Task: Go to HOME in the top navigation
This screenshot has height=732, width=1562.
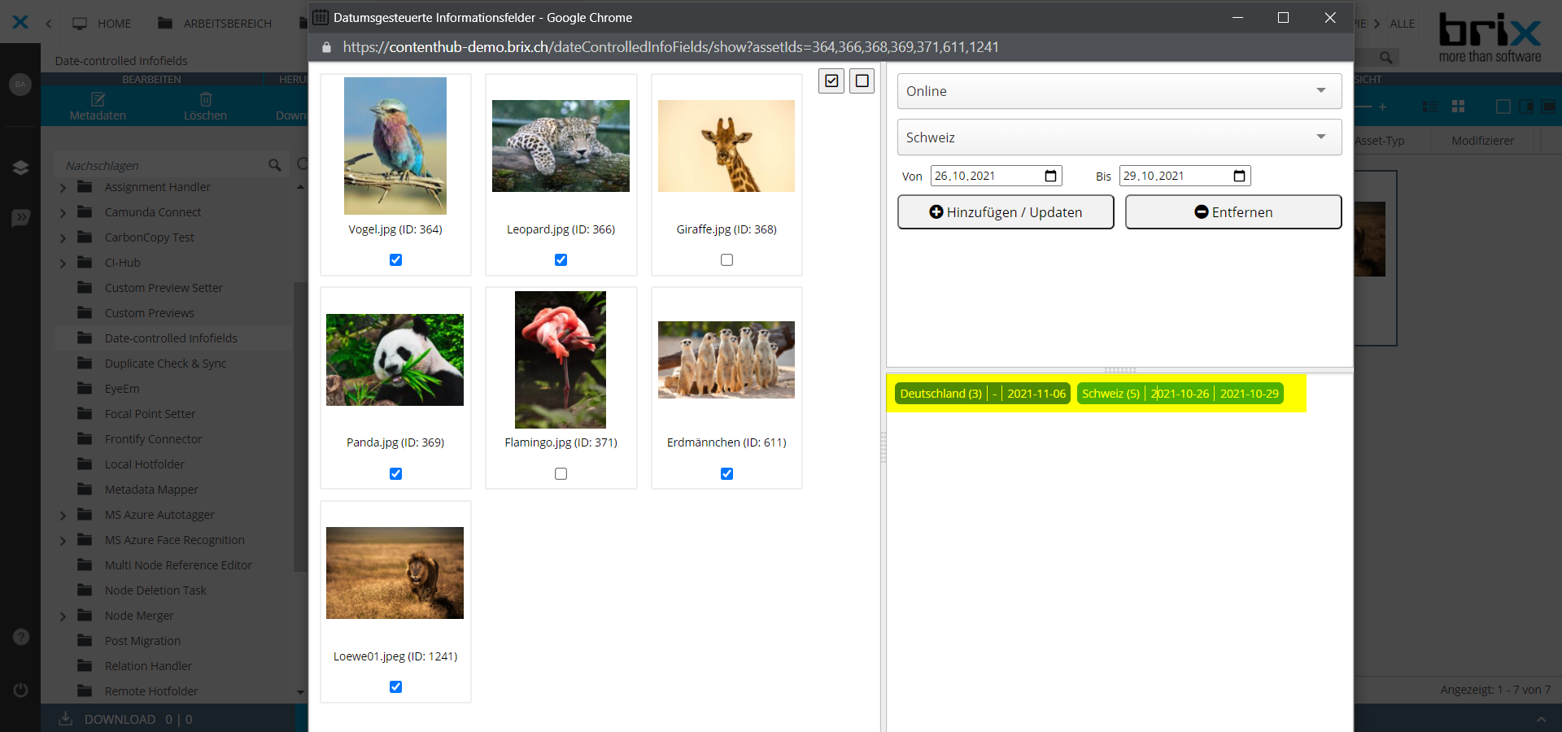Action: click(x=103, y=24)
